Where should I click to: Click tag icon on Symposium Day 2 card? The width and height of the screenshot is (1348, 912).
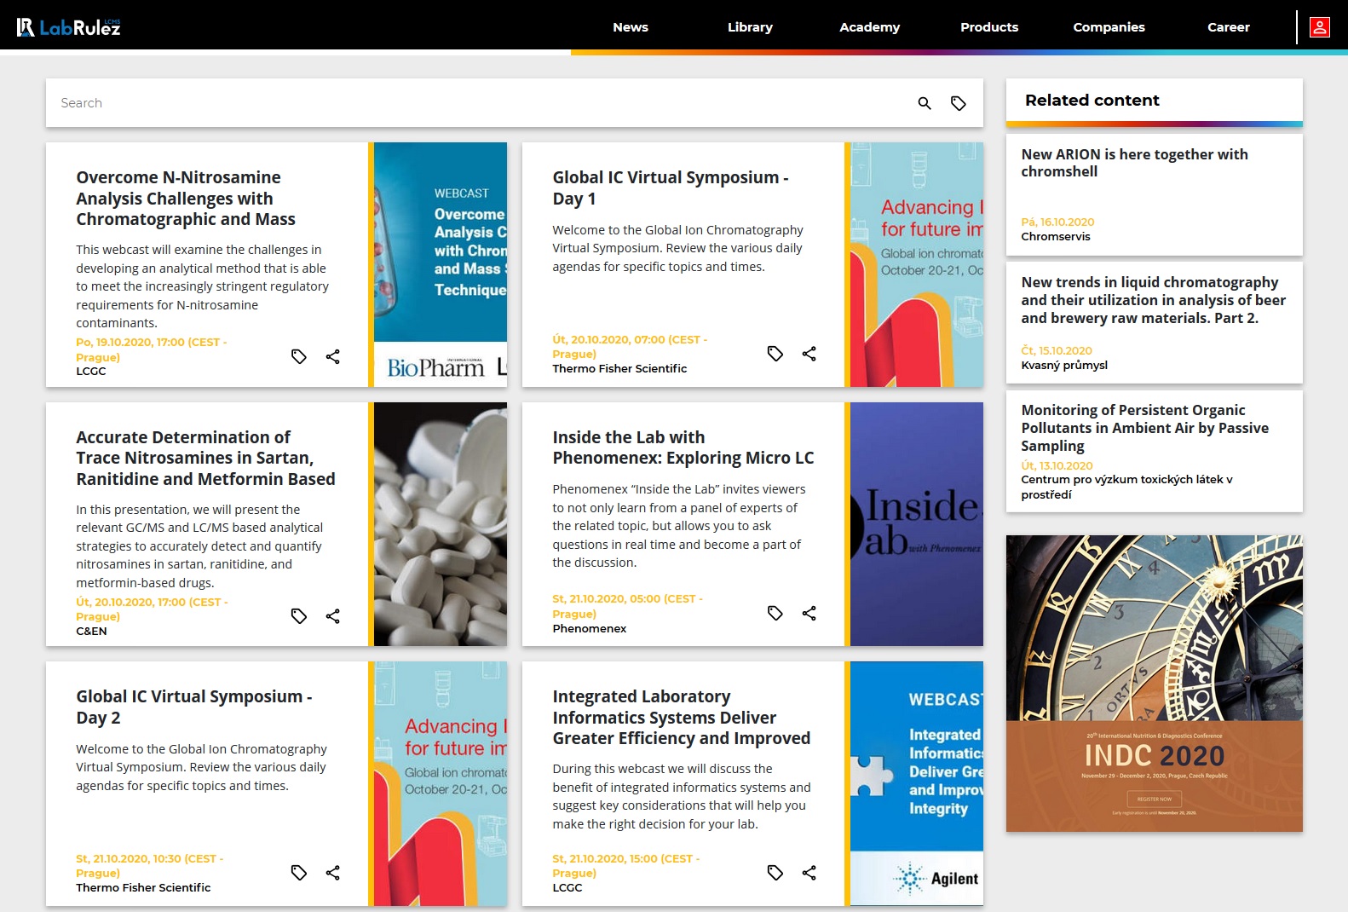(299, 872)
